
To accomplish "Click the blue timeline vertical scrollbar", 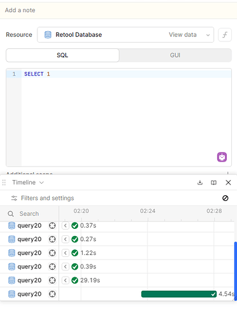I will point(236,271).
